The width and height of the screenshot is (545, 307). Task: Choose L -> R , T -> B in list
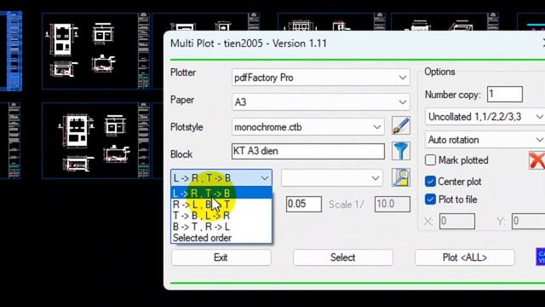pyautogui.click(x=221, y=194)
